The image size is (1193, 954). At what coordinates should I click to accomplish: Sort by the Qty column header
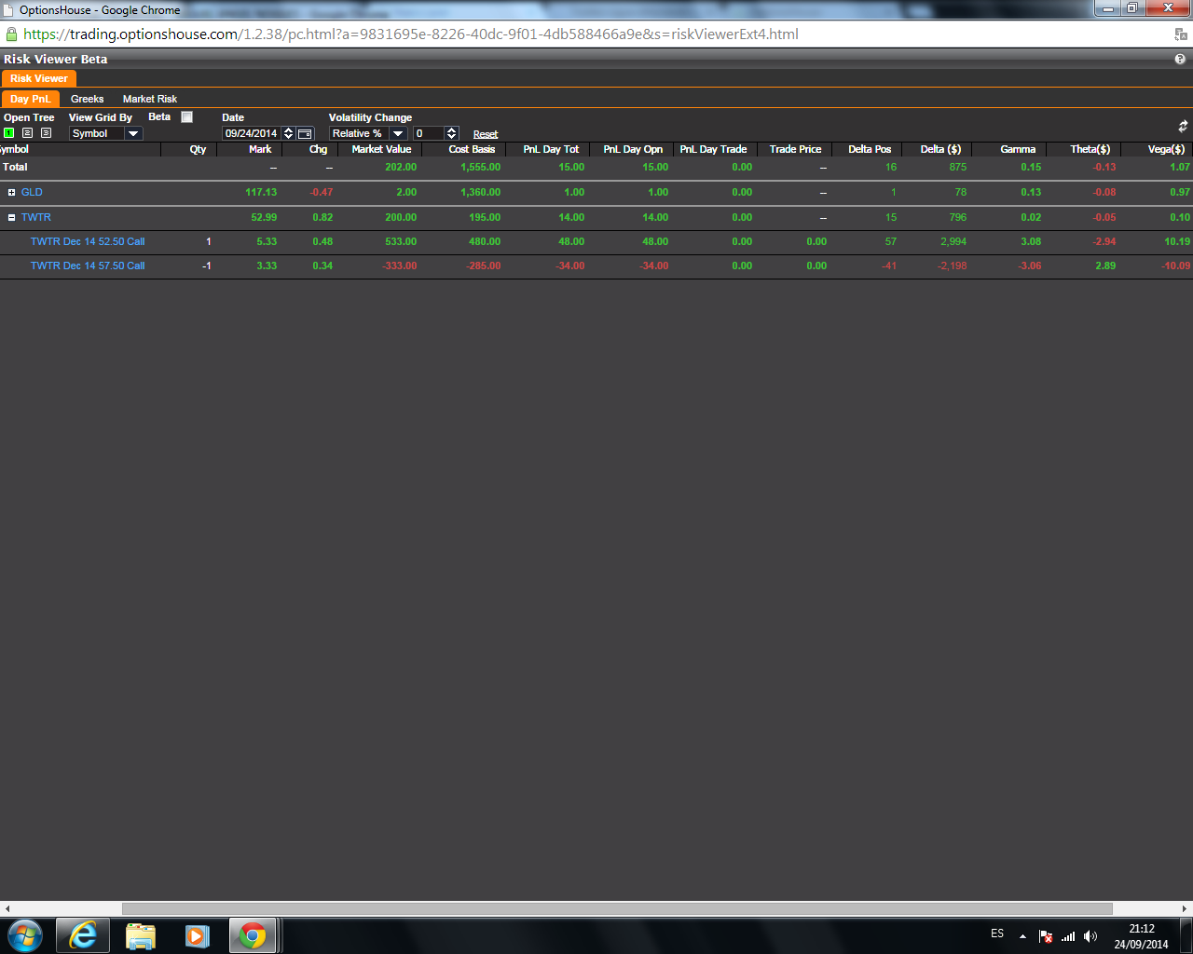pos(198,149)
